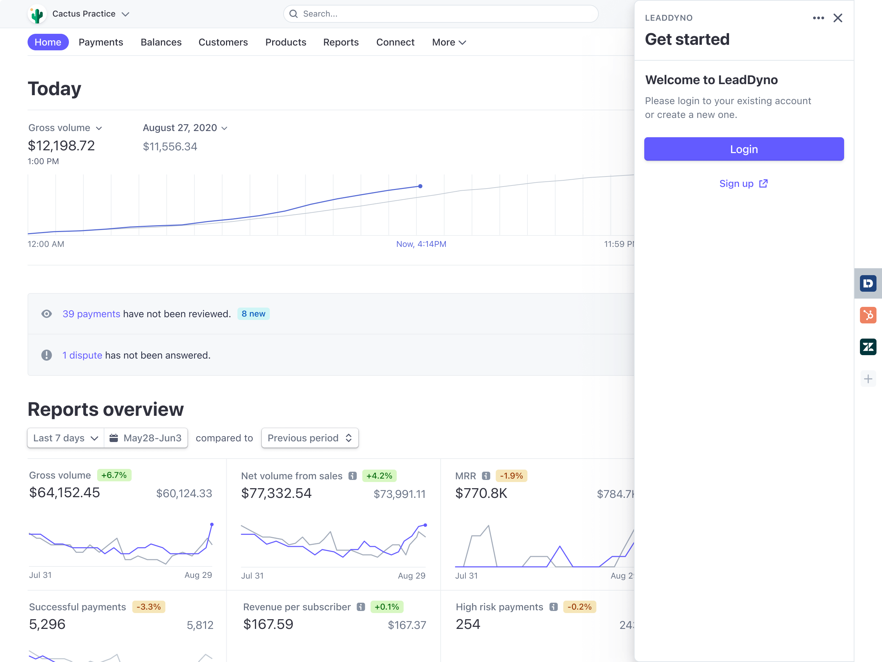Click the LeadDyno options menu icon
Viewport: 882px width, 662px height.
coord(819,18)
